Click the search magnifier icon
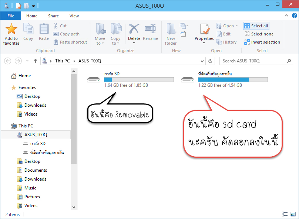This screenshot has width=299, height=219. 289,61
